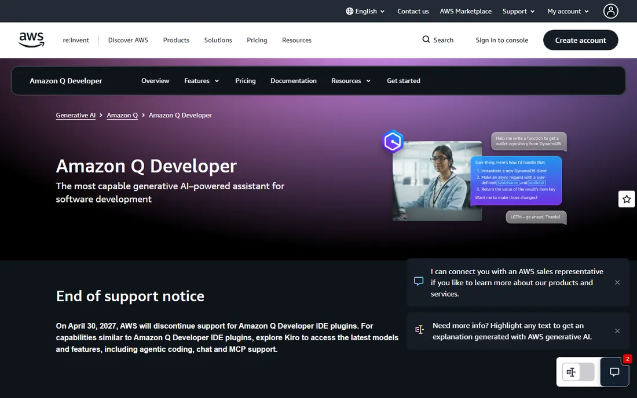Image resolution: width=637 pixels, height=398 pixels.
Task: Click Get started in the product bar
Action: 404,81
